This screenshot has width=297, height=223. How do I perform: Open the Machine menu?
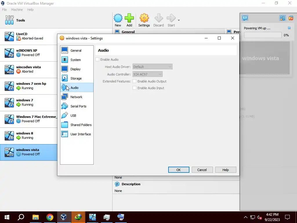[17, 10]
